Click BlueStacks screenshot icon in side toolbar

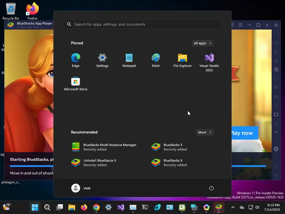click(276, 105)
